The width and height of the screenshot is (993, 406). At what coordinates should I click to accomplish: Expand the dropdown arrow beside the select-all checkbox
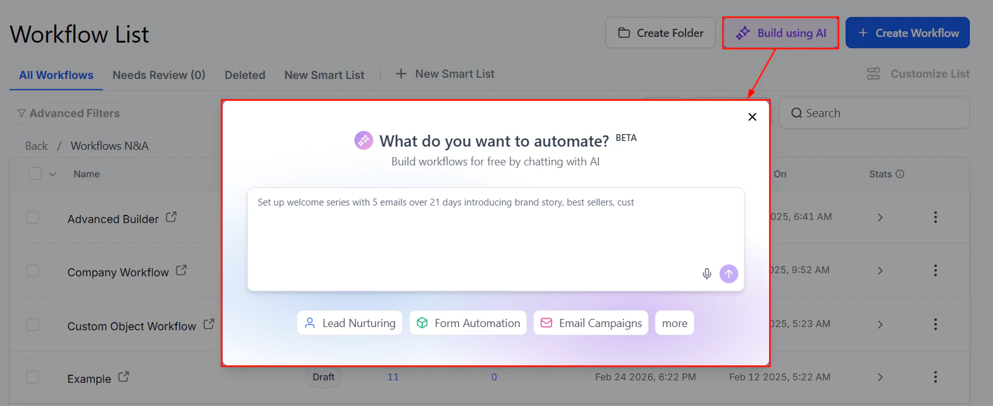[x=53, y=174]
